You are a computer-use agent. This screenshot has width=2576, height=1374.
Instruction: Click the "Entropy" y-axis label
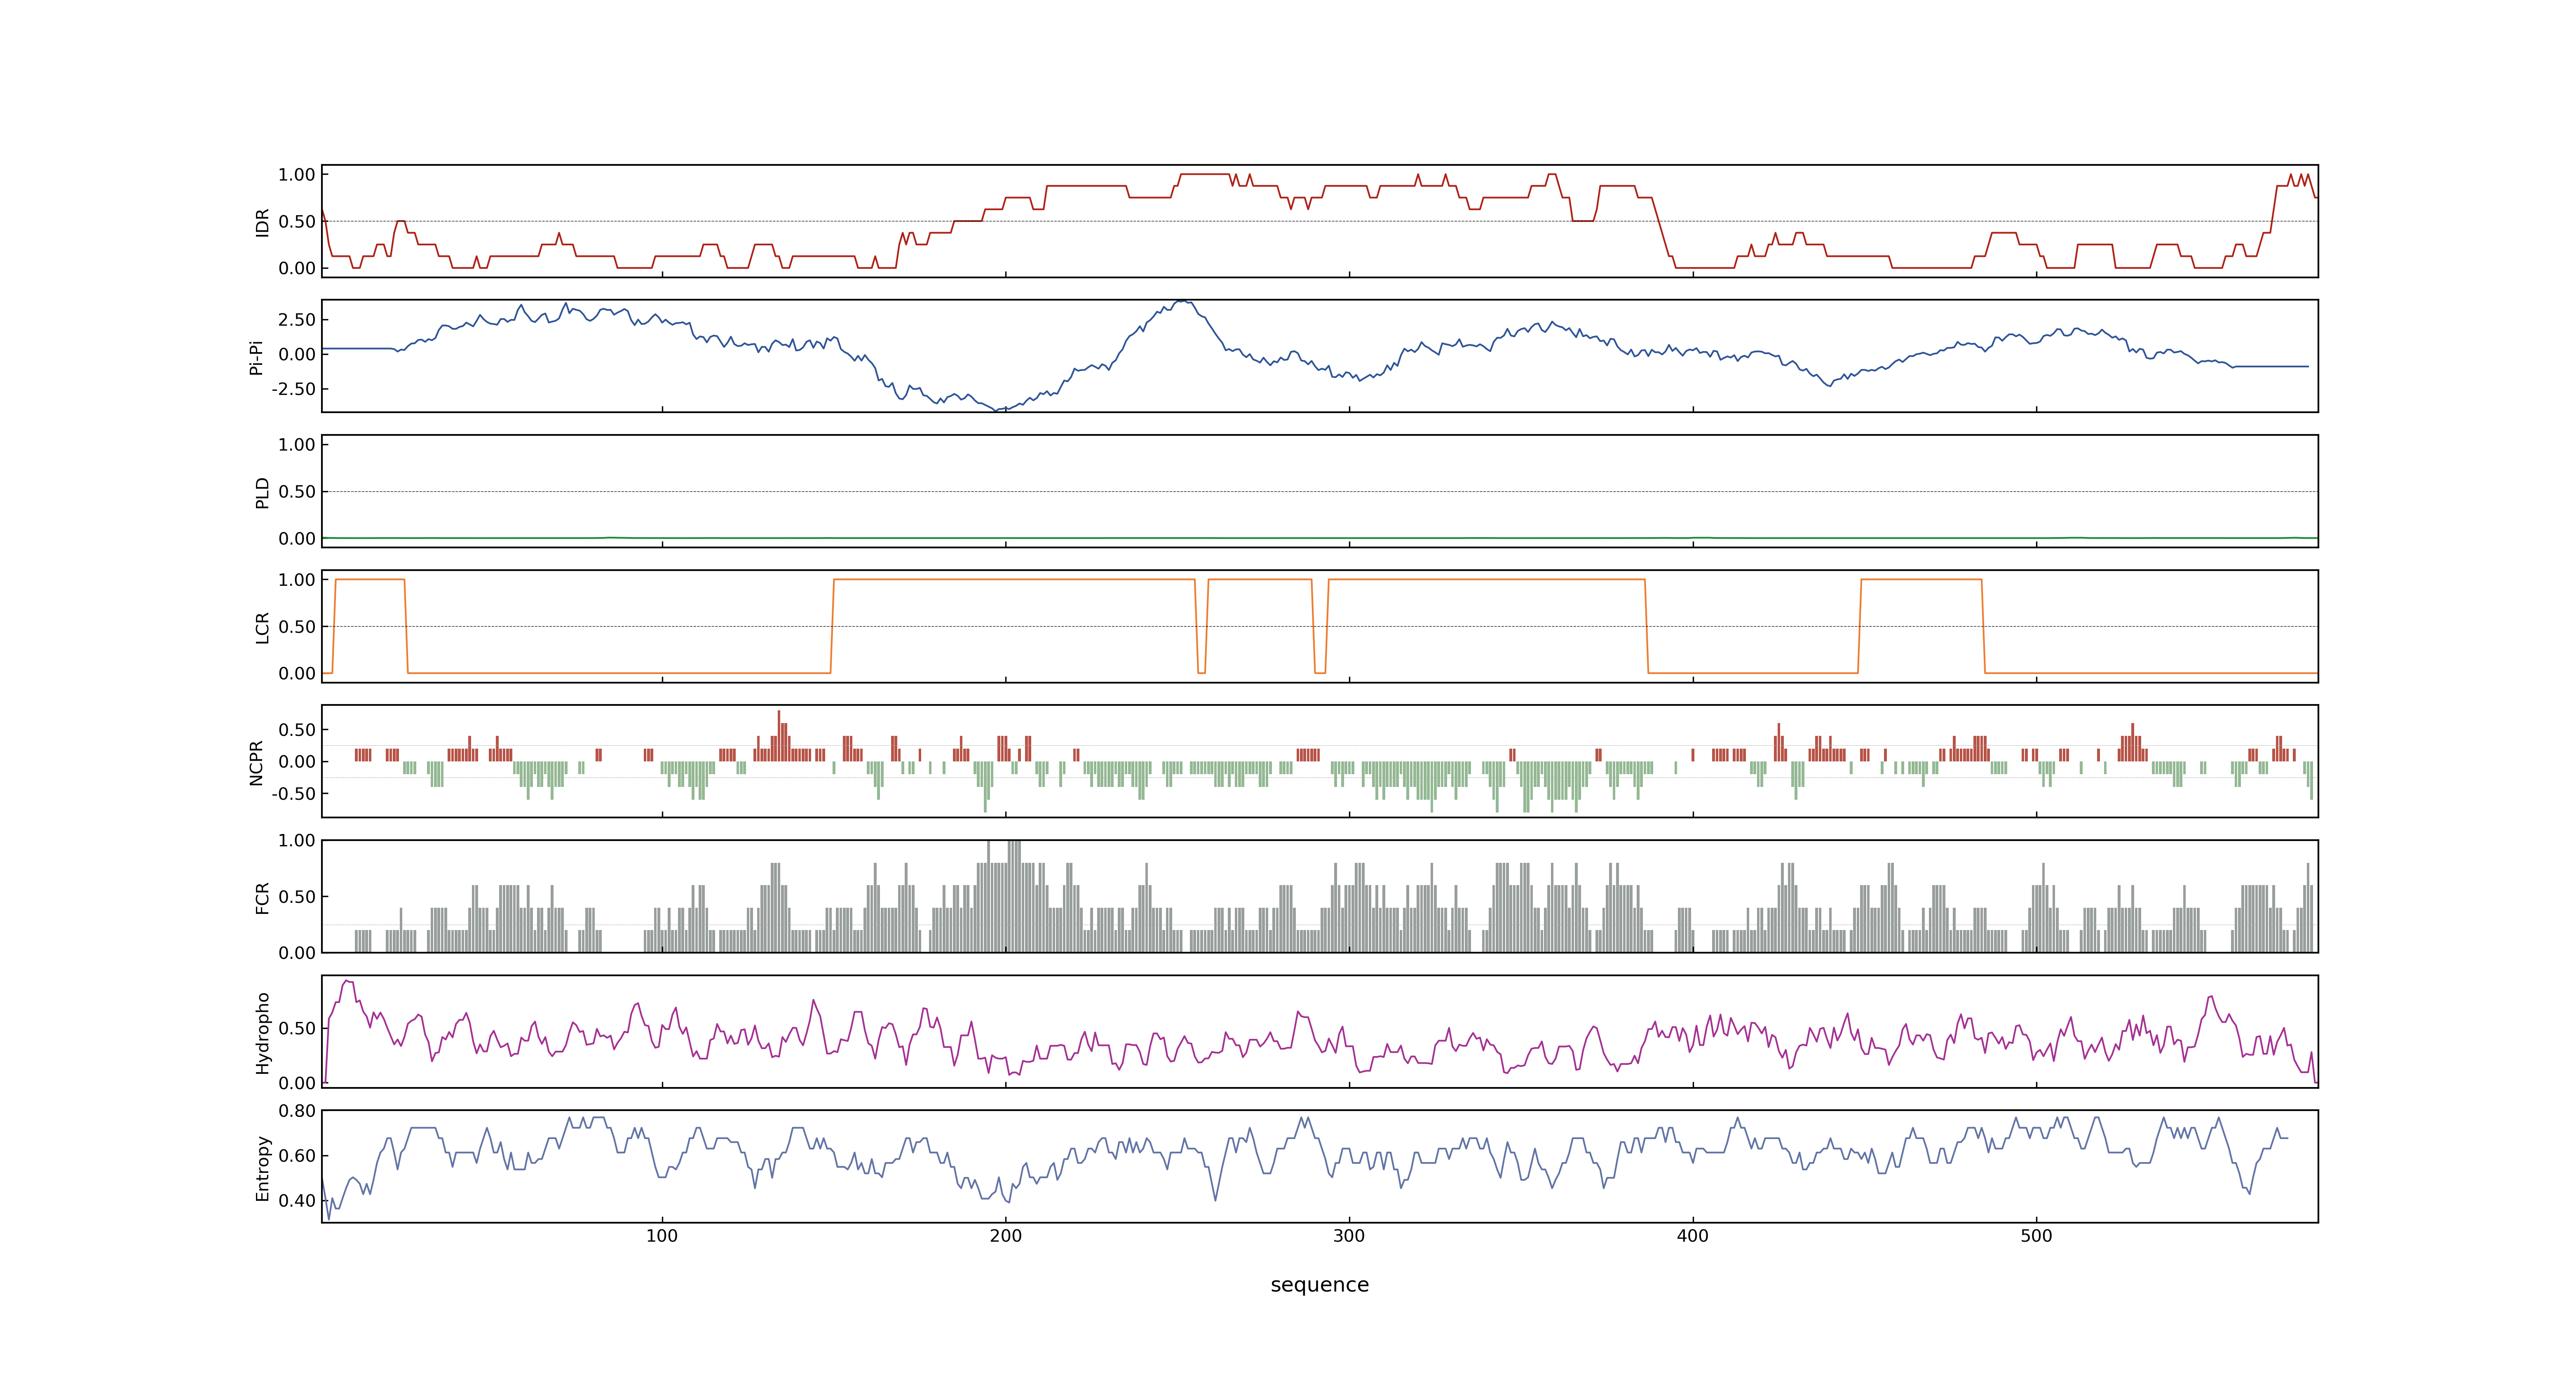262,1168
